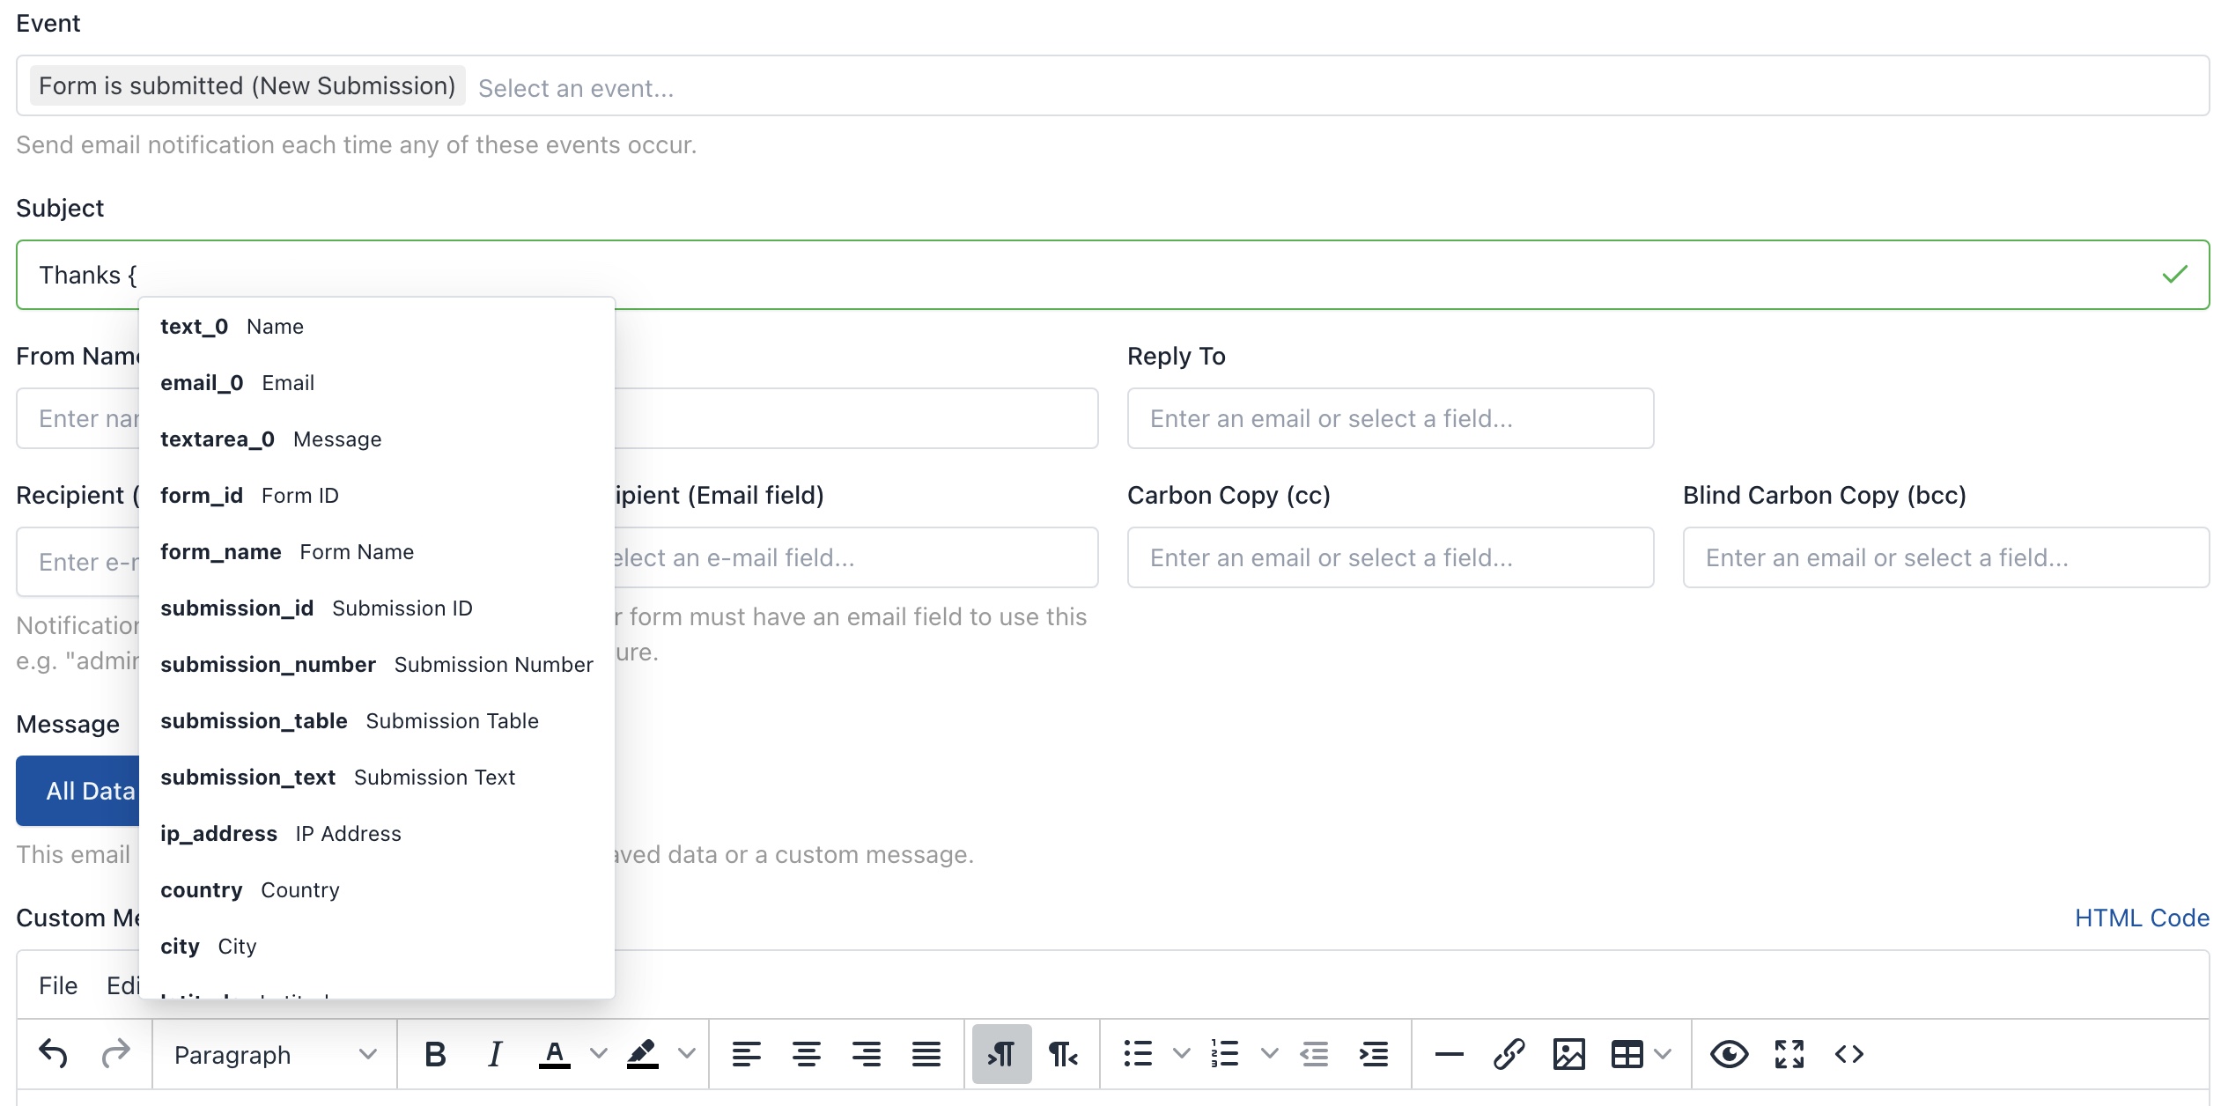
Task: Choose submission_table Submission Table option
Action: [x=377, y=721]
